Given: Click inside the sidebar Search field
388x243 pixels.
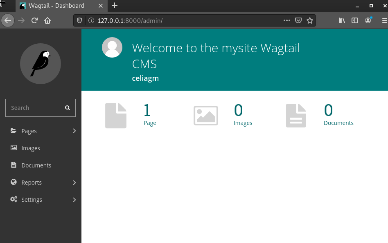Looking at the screenshot, I should (37, 107).
